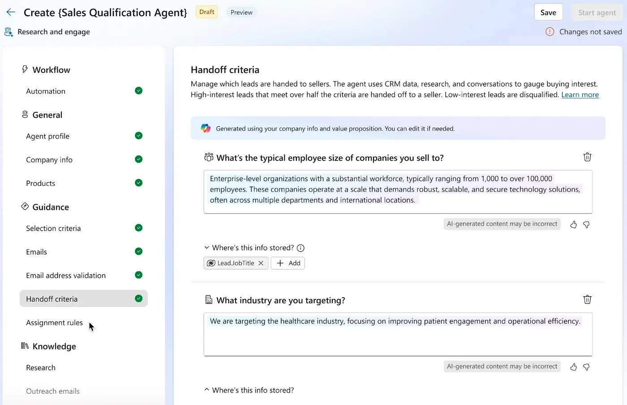
Task: Edit the industry targeting text box
Action: click(x=398, y=334)
